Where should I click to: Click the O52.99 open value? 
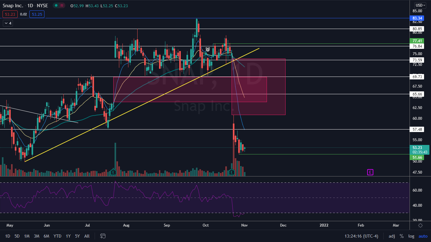(77, 6)
